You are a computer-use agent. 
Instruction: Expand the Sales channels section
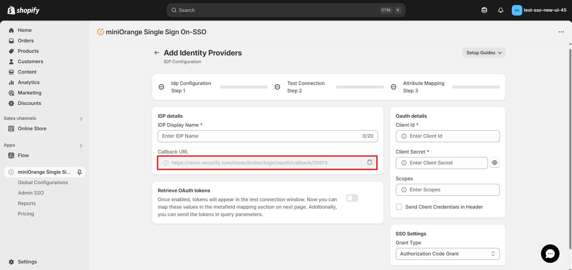(81, 119)
